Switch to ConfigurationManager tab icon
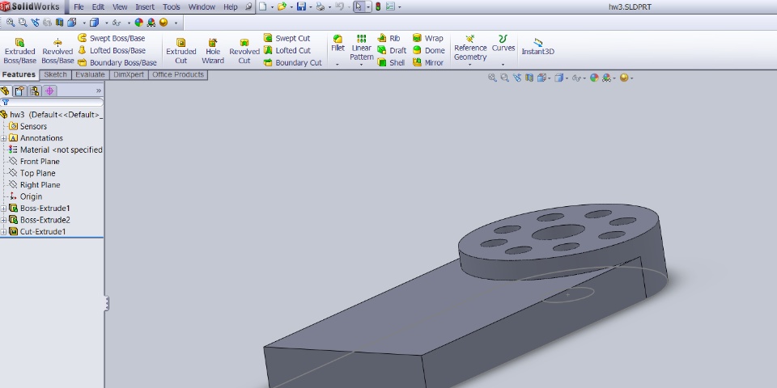Screen dimensions: 777x388 [34, 91]
